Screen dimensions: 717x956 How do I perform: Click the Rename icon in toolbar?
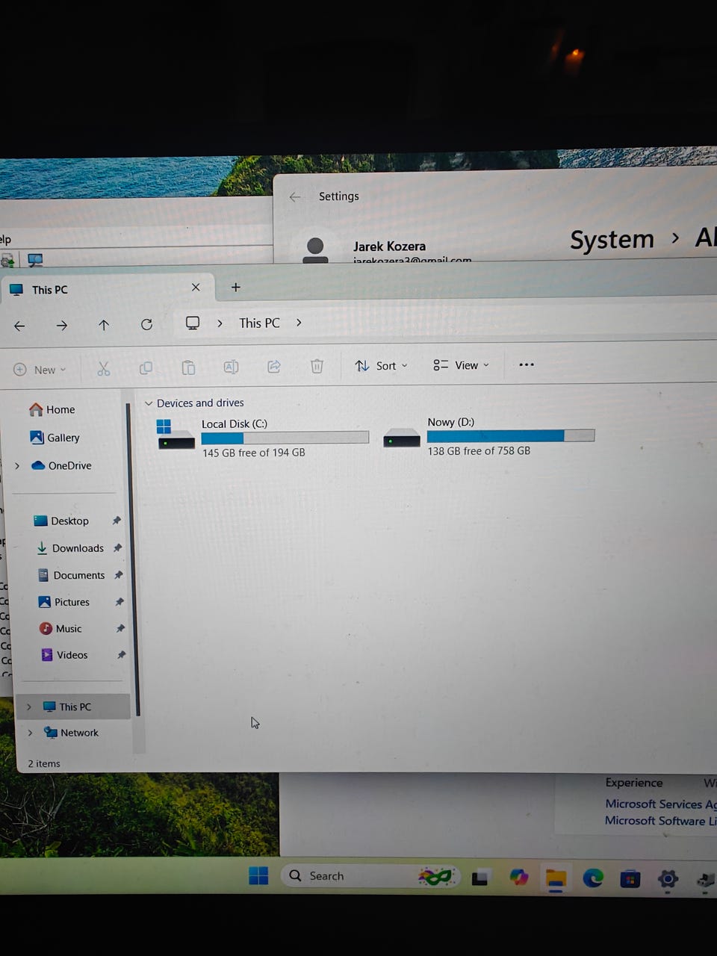coord(231,366)
